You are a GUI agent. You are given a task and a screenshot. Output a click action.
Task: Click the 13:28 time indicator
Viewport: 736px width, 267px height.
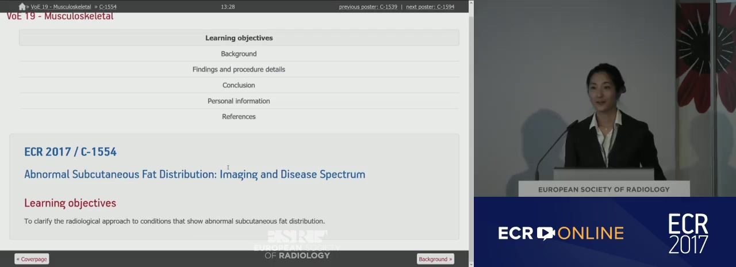[x=228, y=7]
